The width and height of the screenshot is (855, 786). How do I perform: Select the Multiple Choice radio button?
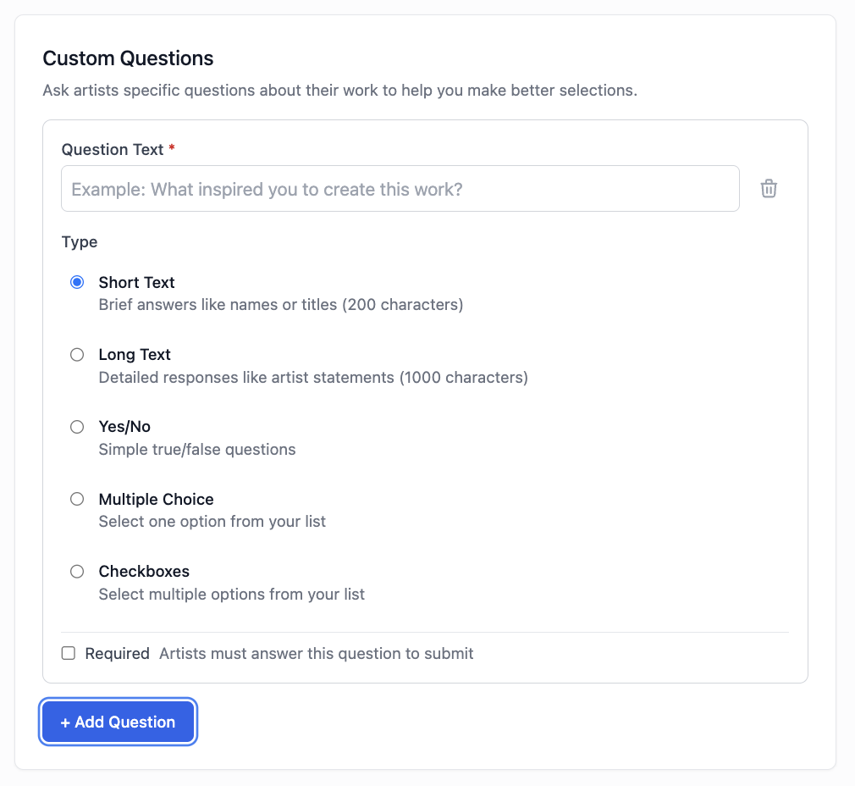click(77, 500)
